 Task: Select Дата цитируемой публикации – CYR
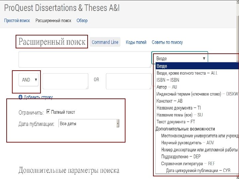click(x=197, y=170)
